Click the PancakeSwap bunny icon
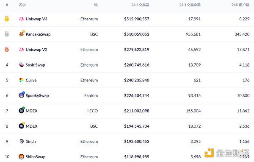The width and height of the screenshot is (254, 162). click(x=22, y=34)
